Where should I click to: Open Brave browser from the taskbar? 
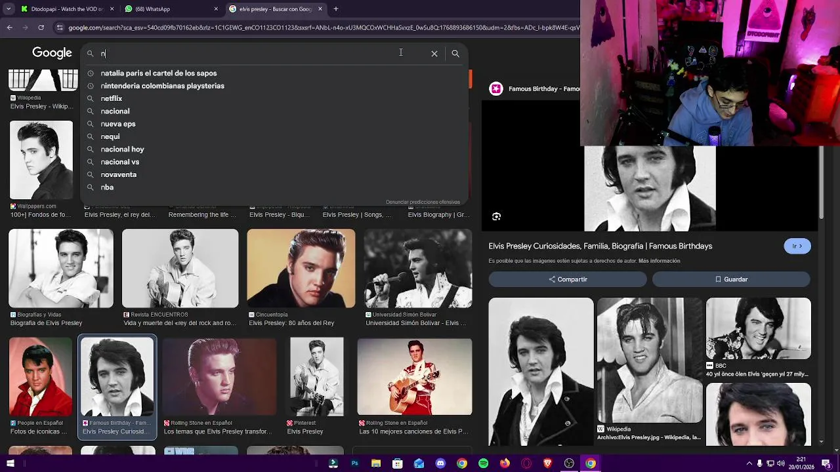point(548,463)
